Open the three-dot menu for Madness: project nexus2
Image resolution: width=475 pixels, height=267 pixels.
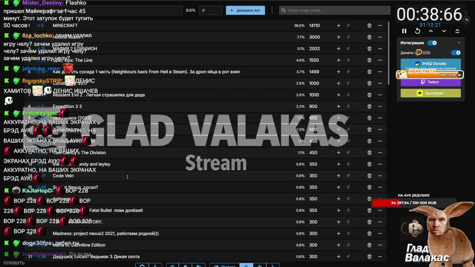tap(380, 234)
